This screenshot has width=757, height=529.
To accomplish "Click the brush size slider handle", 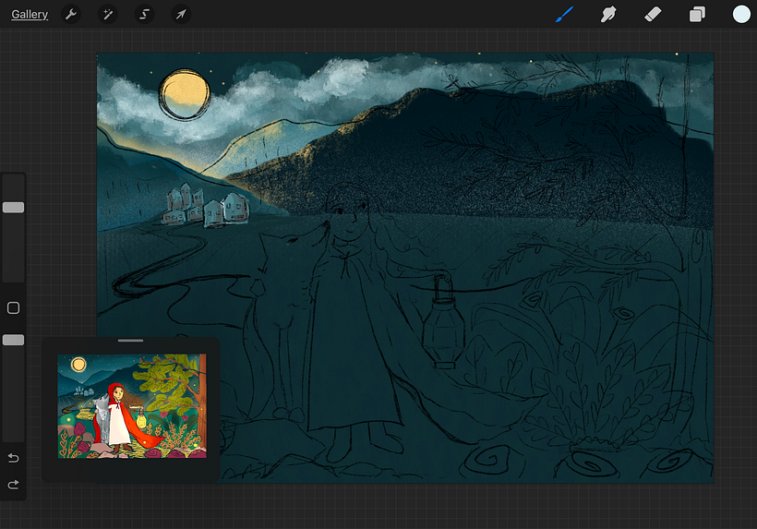I will tap(14, 208).
